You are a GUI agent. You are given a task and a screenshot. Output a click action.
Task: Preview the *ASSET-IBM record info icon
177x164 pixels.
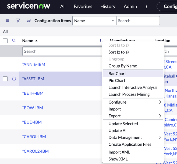point(14,79)
